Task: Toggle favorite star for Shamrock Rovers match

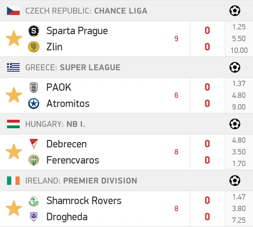Action: [14, 208]
